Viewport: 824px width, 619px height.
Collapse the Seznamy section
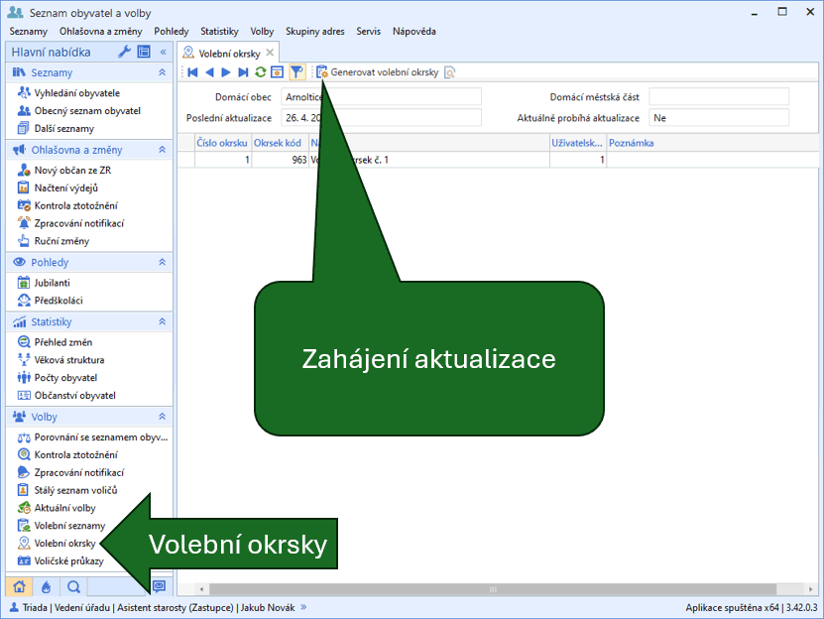[x=162, y=73]
